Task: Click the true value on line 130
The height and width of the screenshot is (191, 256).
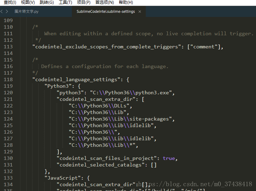Action: [169, 158]
